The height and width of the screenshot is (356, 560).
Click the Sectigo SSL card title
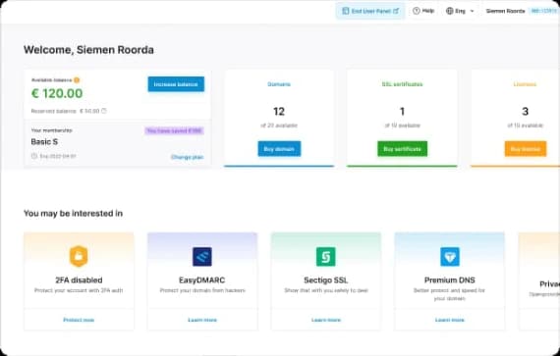[x=326, y=280]
